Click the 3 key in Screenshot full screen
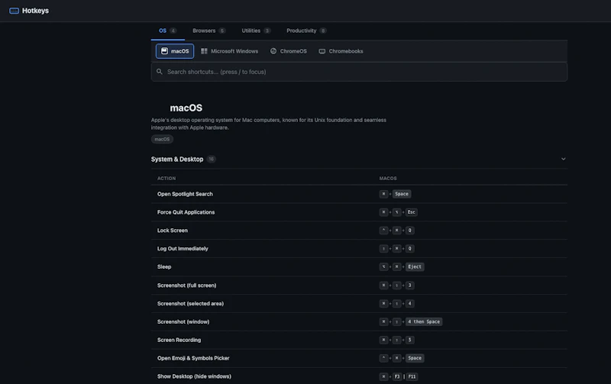 [409, 285]
